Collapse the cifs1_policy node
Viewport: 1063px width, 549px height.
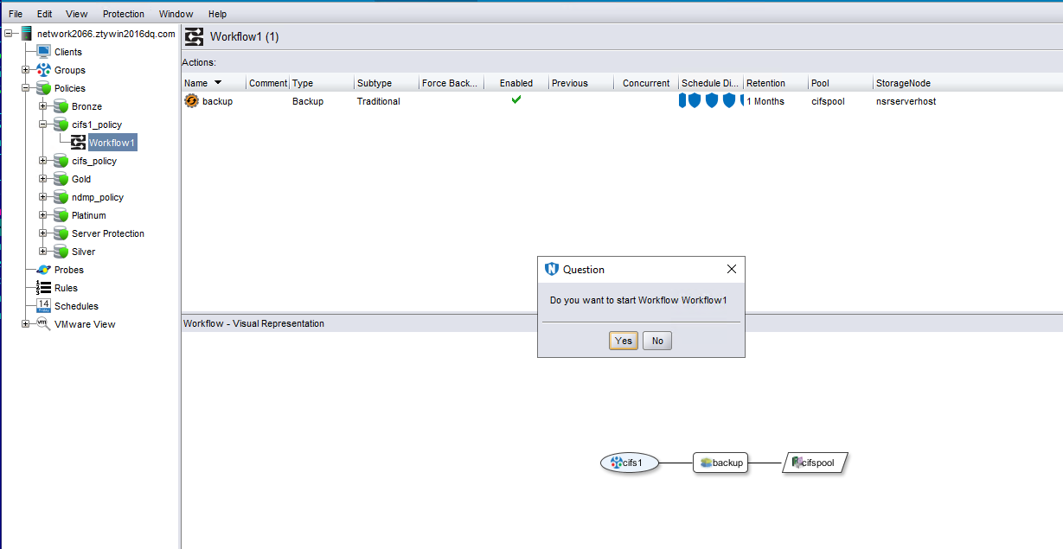(43, 124)
